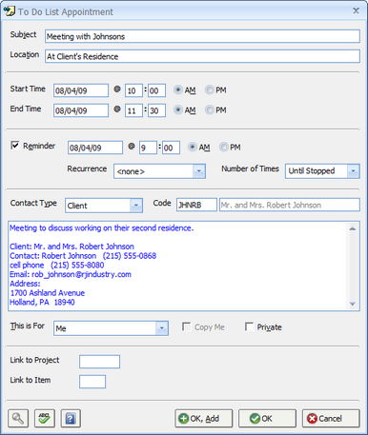The image size is (368, 435).
Task: Click the Code field showing JHNRB
Action: coord(196,205)
